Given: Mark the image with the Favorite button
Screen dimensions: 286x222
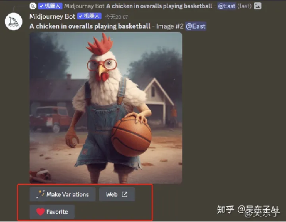Looking at the screenshot, I should (x=52, y=212).
